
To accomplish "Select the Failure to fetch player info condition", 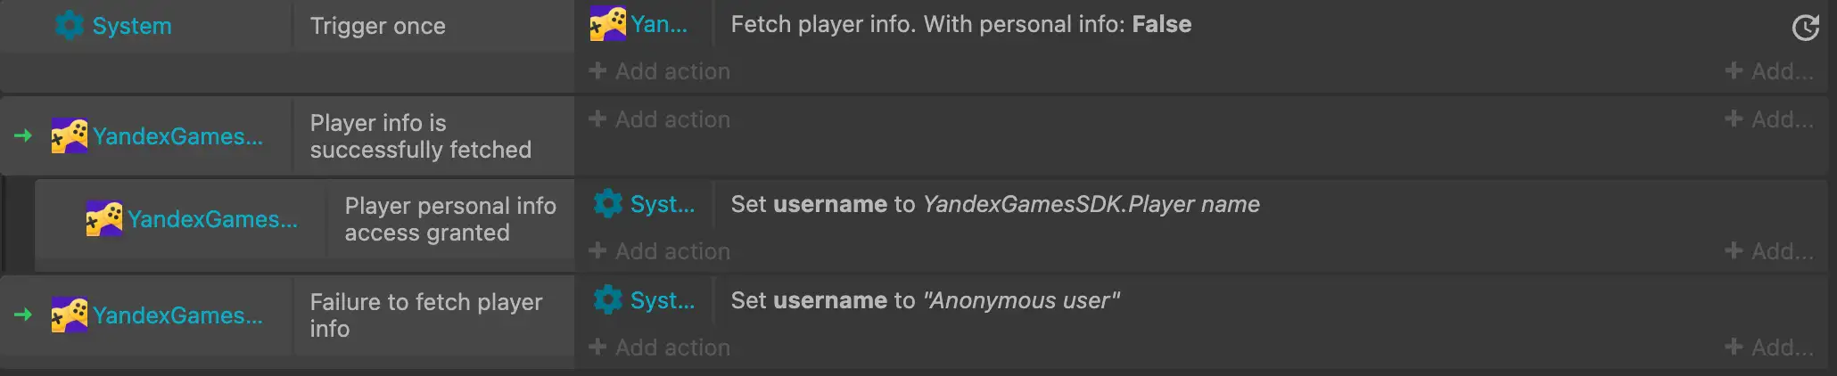I will [x=425, y=315].
